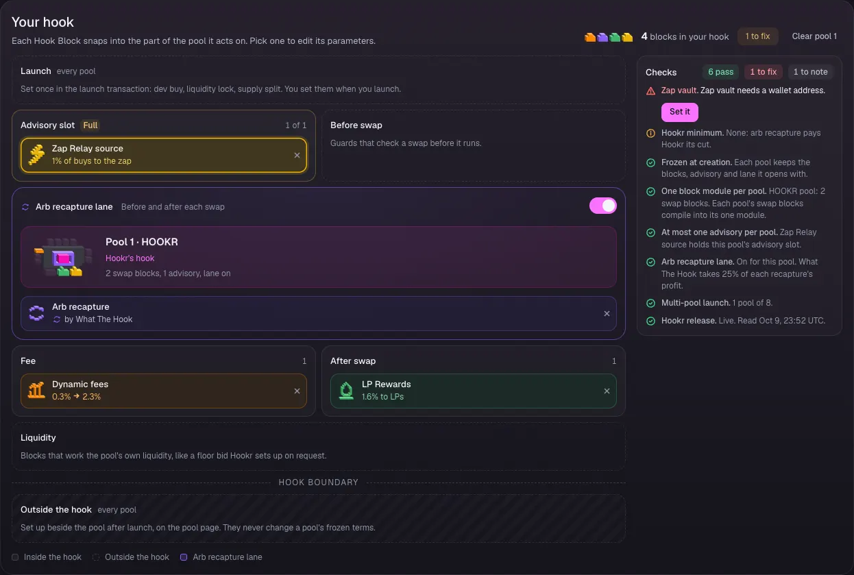Click the LP Rewards droplet icon
The image size is (854, 575).
pyautogui.click(x=346, y=391)
